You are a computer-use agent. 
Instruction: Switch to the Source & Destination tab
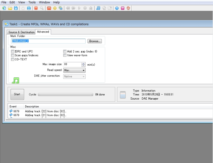click(x=21, y=32)
